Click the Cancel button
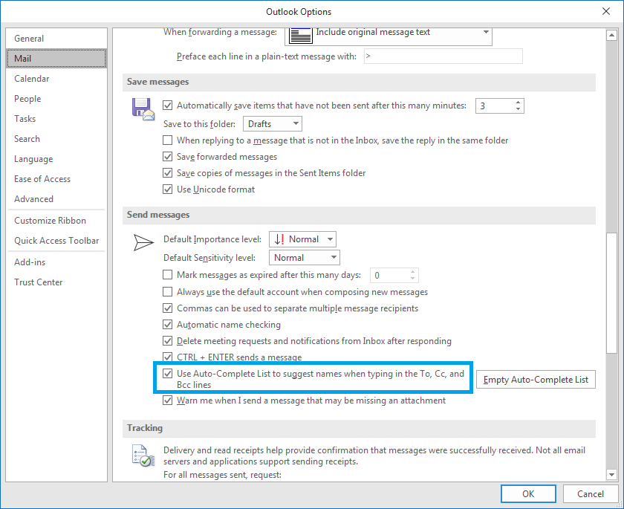 coord(590,494)
